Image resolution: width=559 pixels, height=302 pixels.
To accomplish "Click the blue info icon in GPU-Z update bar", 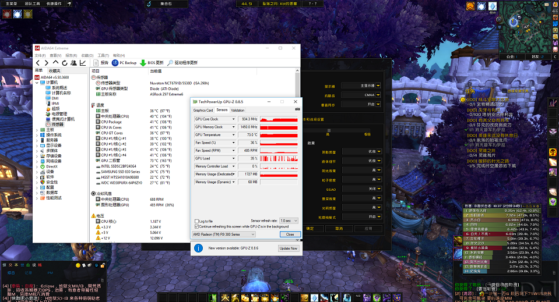I will point(198,248).
